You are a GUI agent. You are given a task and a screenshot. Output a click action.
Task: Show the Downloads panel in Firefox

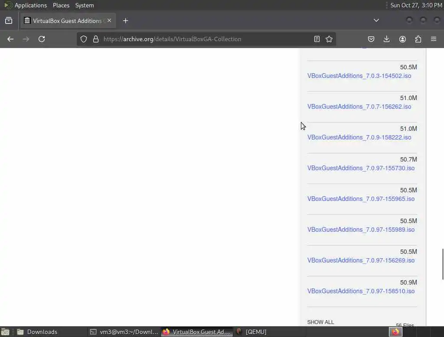(x=386, y=39)
